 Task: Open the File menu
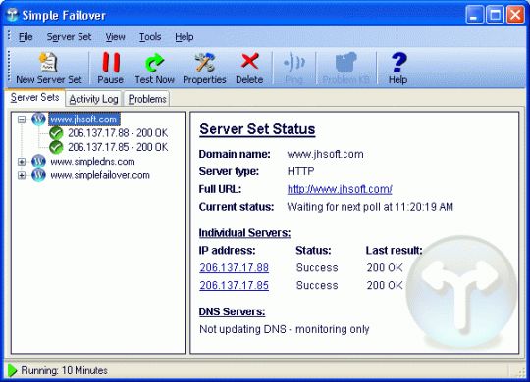pos(26,37)
